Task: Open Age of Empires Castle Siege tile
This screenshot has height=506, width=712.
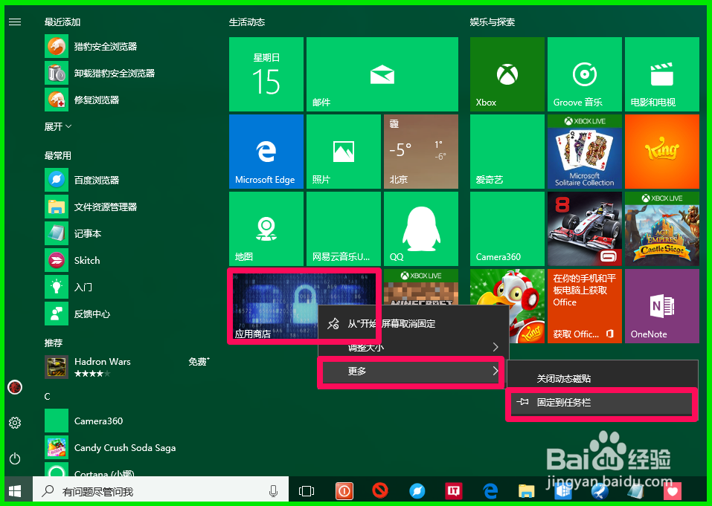Action: pyautogui.click(x=662, y=229)
